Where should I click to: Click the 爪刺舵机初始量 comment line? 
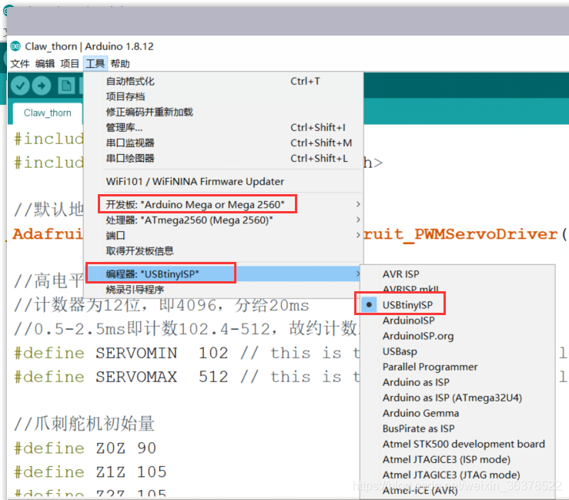[84, 424]
